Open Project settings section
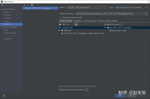The height and width of the screenshot is (99, 150). tap(7, 12)
